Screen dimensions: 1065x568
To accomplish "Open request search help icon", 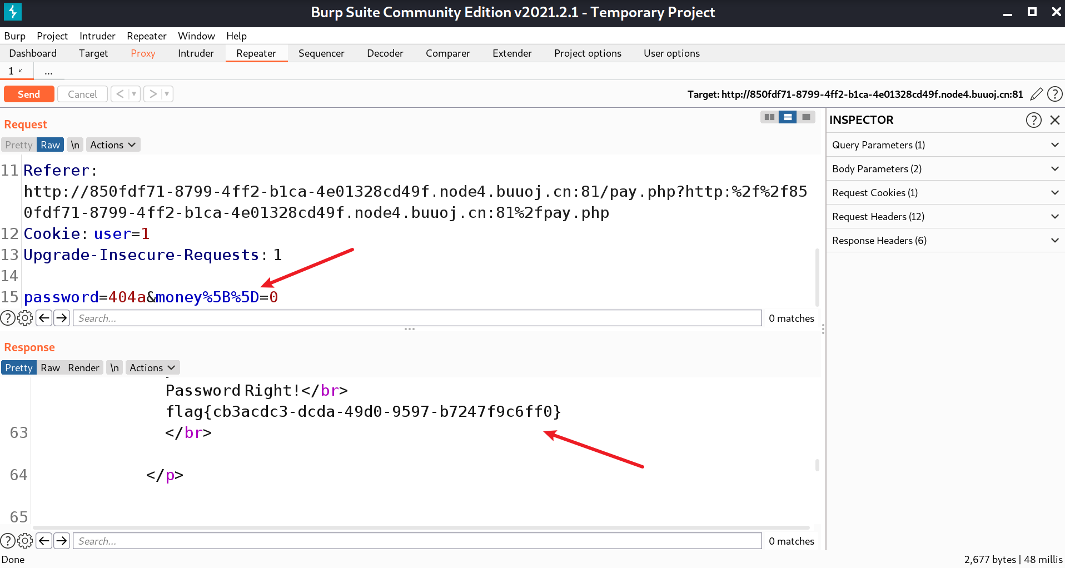I will click(8, 318).
